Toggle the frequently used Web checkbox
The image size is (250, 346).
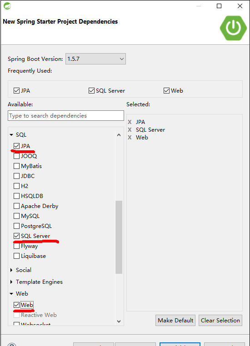[166, 91]
